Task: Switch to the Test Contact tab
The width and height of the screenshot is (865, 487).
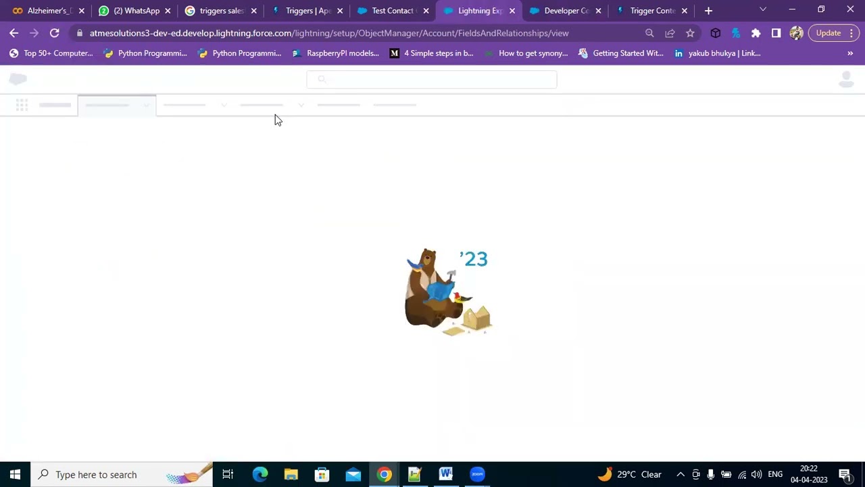Action: (393, 11)
